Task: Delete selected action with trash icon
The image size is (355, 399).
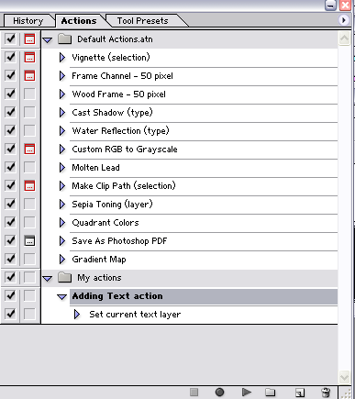Action: 326,392
